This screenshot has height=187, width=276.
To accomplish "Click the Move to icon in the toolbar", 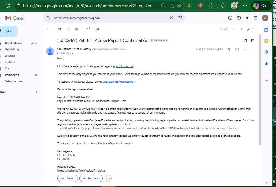I will click(97, 29).
